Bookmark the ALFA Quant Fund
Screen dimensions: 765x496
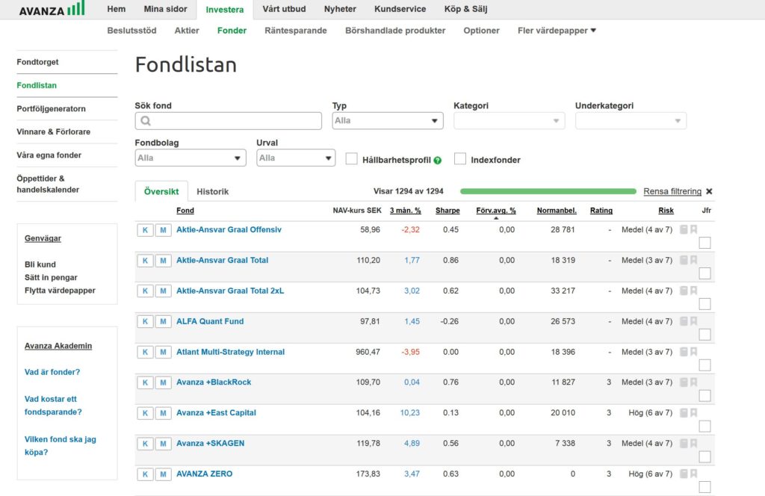pos(694,321)
